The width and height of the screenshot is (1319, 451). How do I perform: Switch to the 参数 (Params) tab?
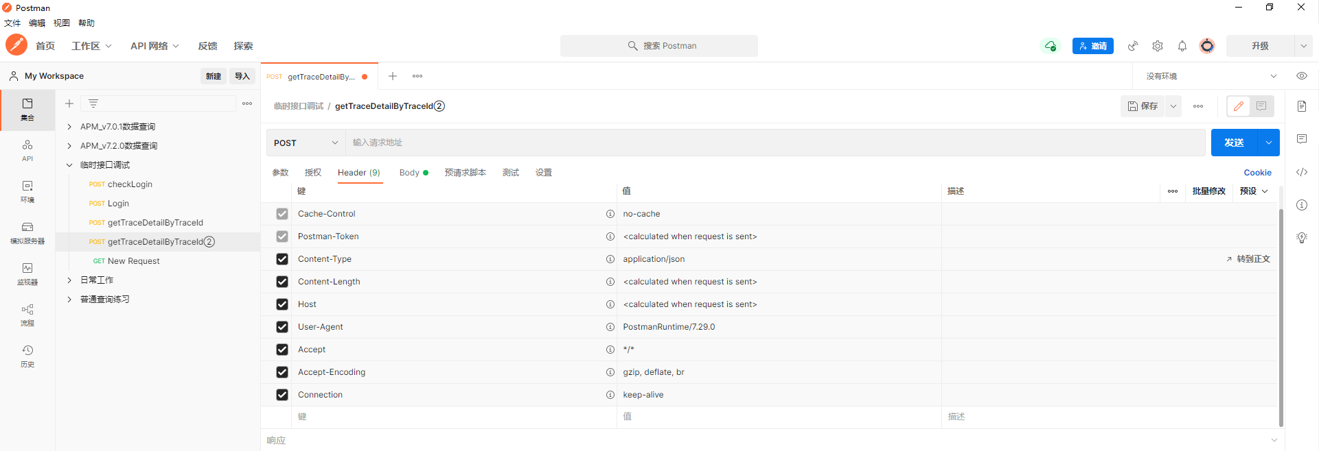click(x=280, y=173)
